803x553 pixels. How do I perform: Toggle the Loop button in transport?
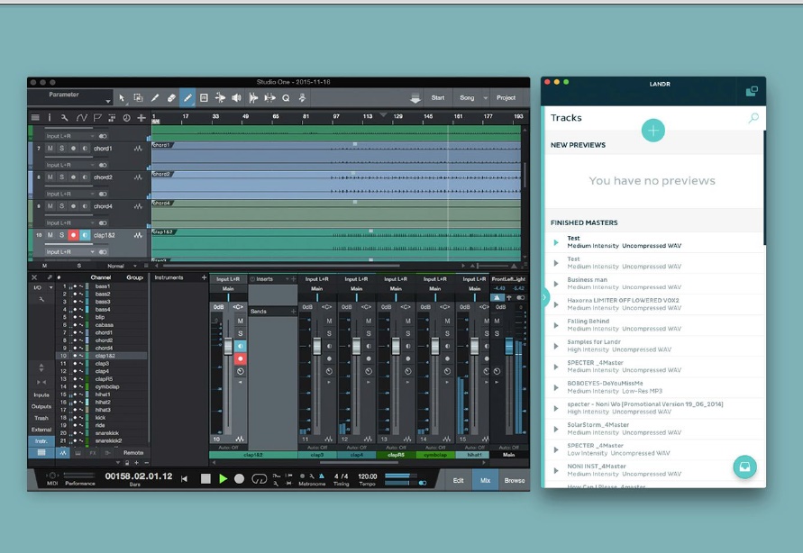click(x=260, y=479)
